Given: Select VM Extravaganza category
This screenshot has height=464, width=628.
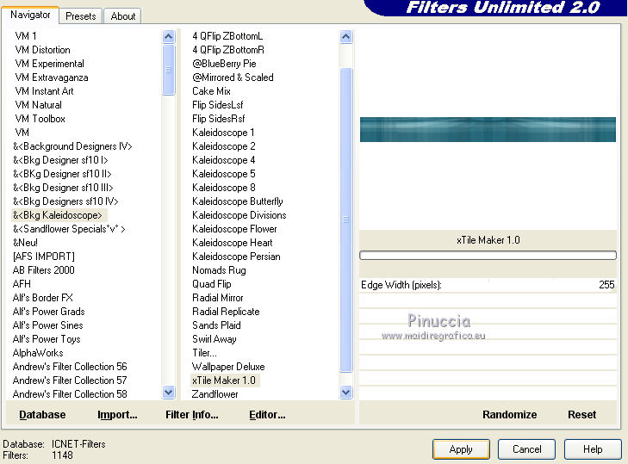Looking at the screenshot, I should pyautogui.click(x=52, y=77).
